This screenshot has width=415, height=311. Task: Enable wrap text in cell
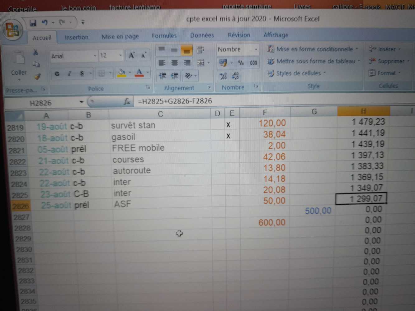(200, 50)
